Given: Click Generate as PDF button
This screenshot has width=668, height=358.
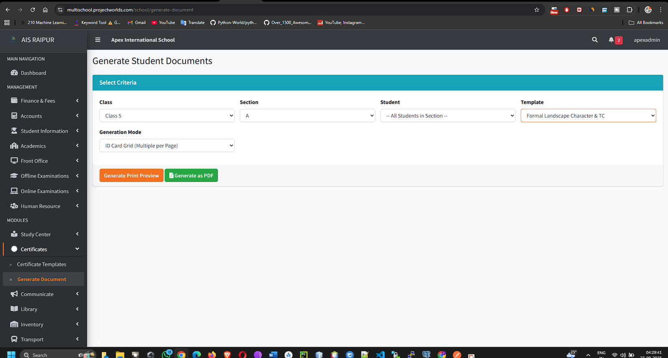Looking at the screenshot, I should (191, 176).
